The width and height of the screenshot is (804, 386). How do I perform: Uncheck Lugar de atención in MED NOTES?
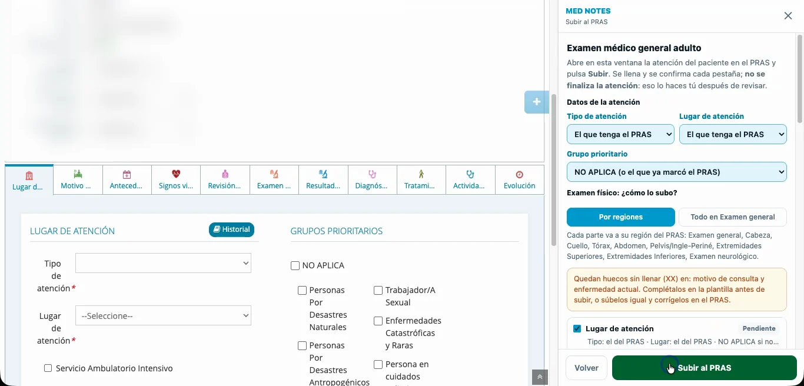click(577, 328)
